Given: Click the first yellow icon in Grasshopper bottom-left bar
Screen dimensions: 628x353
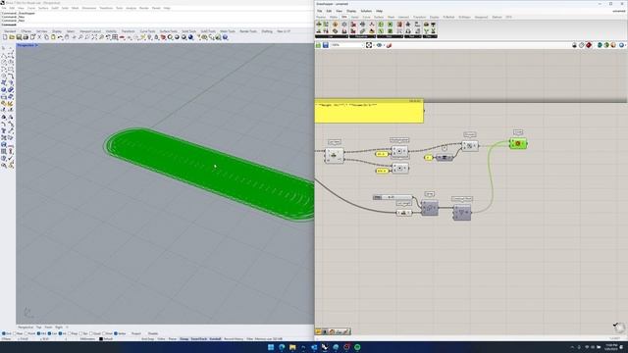Looking at the screenshot, I should pyautogui.click(x=318, y=331).
